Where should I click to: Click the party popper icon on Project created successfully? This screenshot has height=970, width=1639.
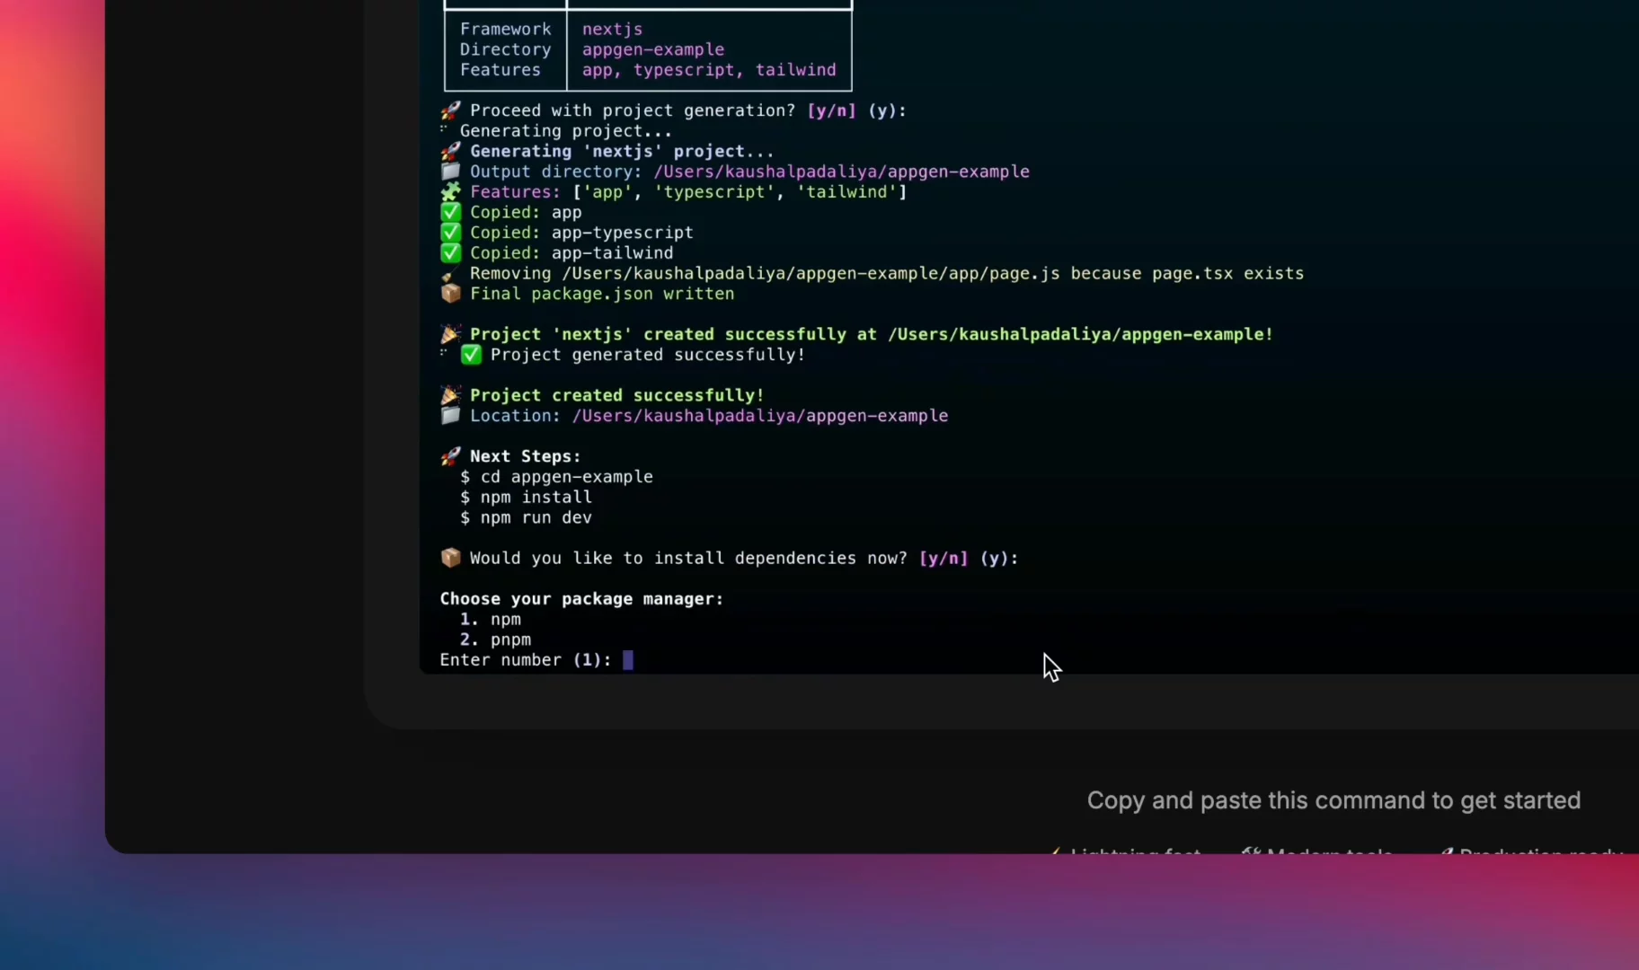coord(450,395)
